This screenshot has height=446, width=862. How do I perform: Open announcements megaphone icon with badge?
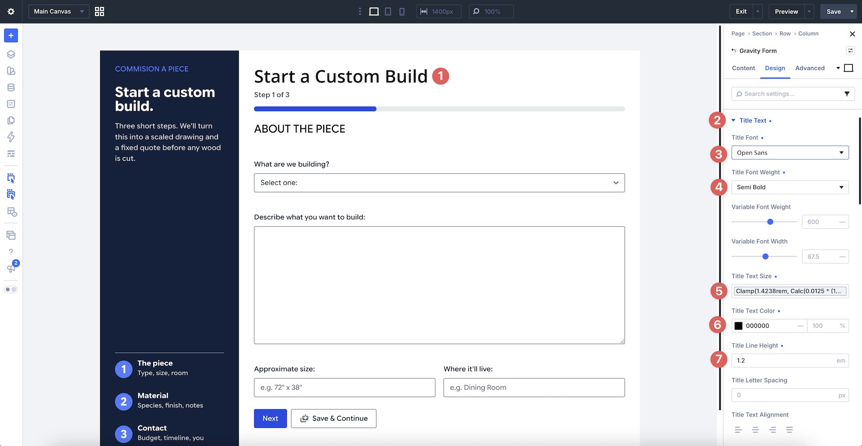coord(11,268)
